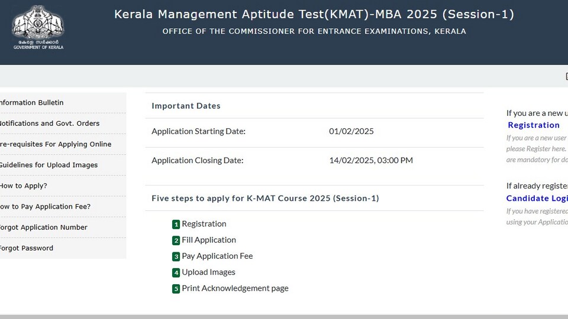Click the 'If already register' text
This screenshot has height=319, width=568.
pos(537,186)
